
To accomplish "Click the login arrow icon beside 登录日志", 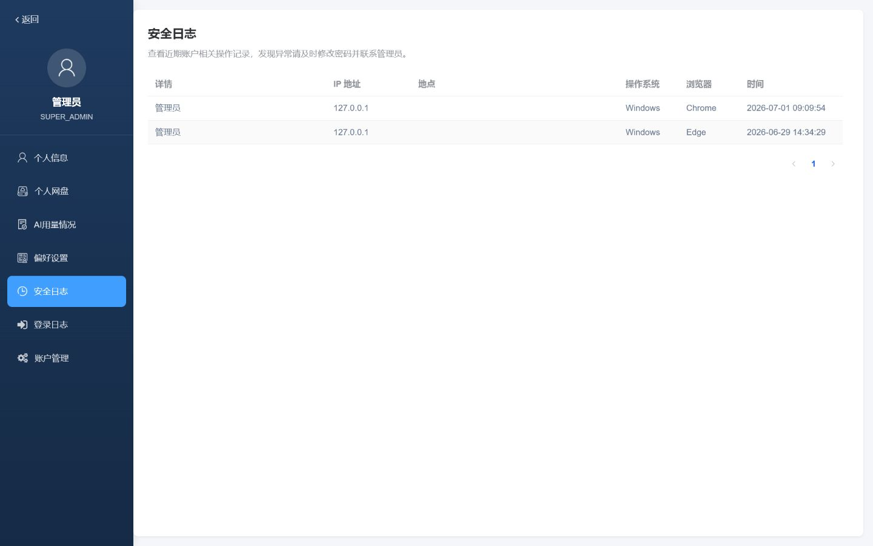I will 22,325.
